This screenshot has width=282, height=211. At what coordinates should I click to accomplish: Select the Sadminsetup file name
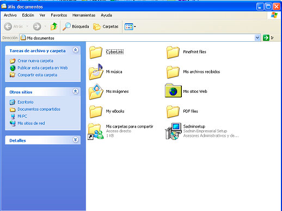[x=194, y=126]
